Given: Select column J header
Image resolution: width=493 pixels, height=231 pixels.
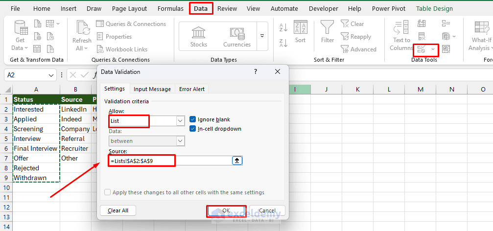Looking at the screenshot, I should coord(326,90).
